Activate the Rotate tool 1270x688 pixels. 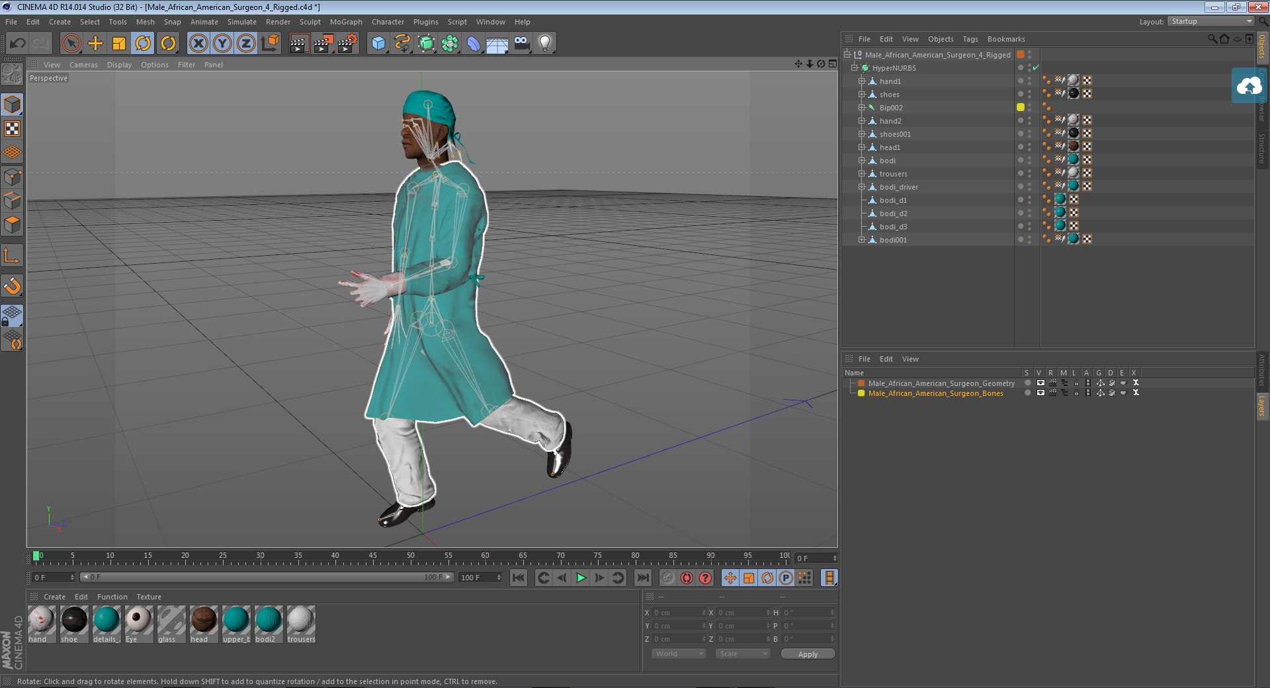pyautogui.click(x=143, y=44)
